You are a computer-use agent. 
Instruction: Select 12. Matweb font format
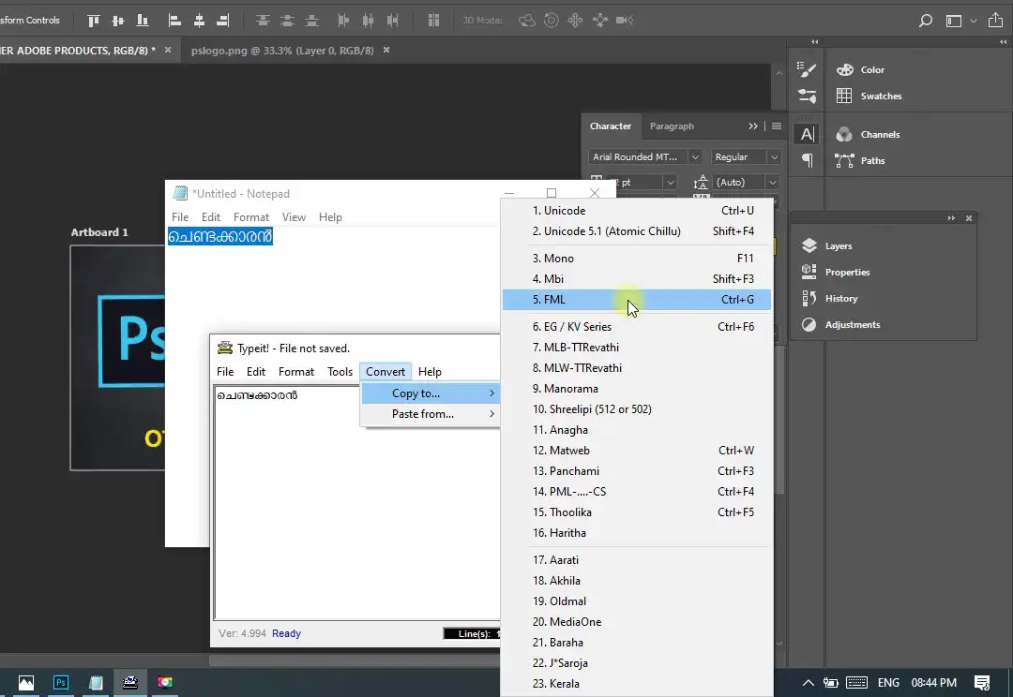click(636, 451)
